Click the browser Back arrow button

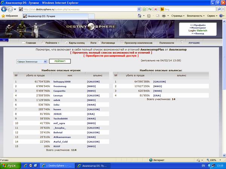pos(4,9)
